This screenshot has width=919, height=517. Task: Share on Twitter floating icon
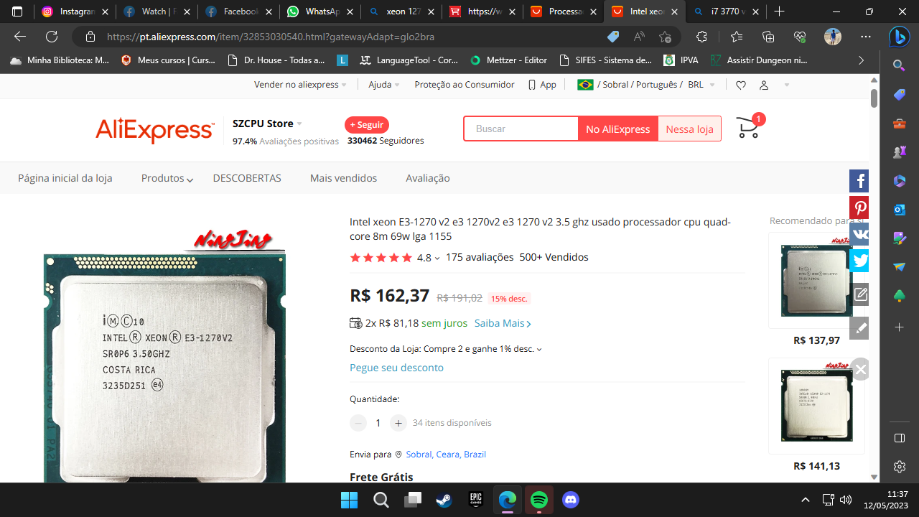pyautogui.click(x=859, y=261)
